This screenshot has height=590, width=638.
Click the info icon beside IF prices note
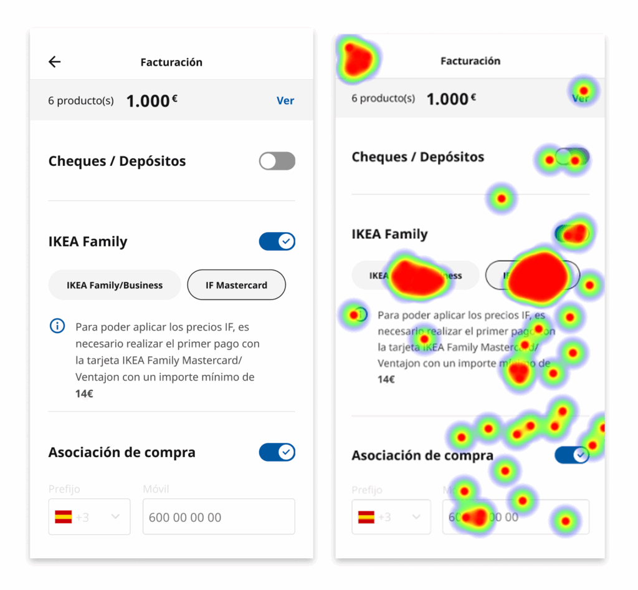coord(57,326)
